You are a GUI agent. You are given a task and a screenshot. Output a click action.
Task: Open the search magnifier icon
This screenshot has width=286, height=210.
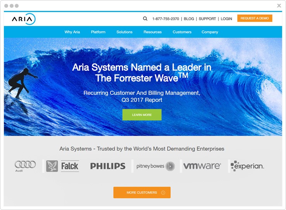pyautogui.click(x=145, y=18)
